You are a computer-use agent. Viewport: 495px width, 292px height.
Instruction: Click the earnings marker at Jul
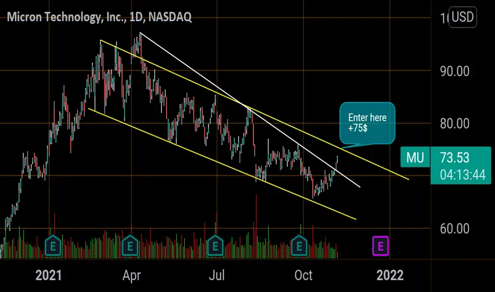tap(215, 246)
